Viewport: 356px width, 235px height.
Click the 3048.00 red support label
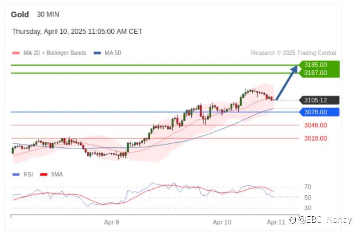pos(315,125)
